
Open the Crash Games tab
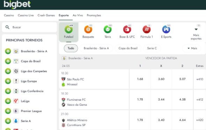[x=46, y=15]
